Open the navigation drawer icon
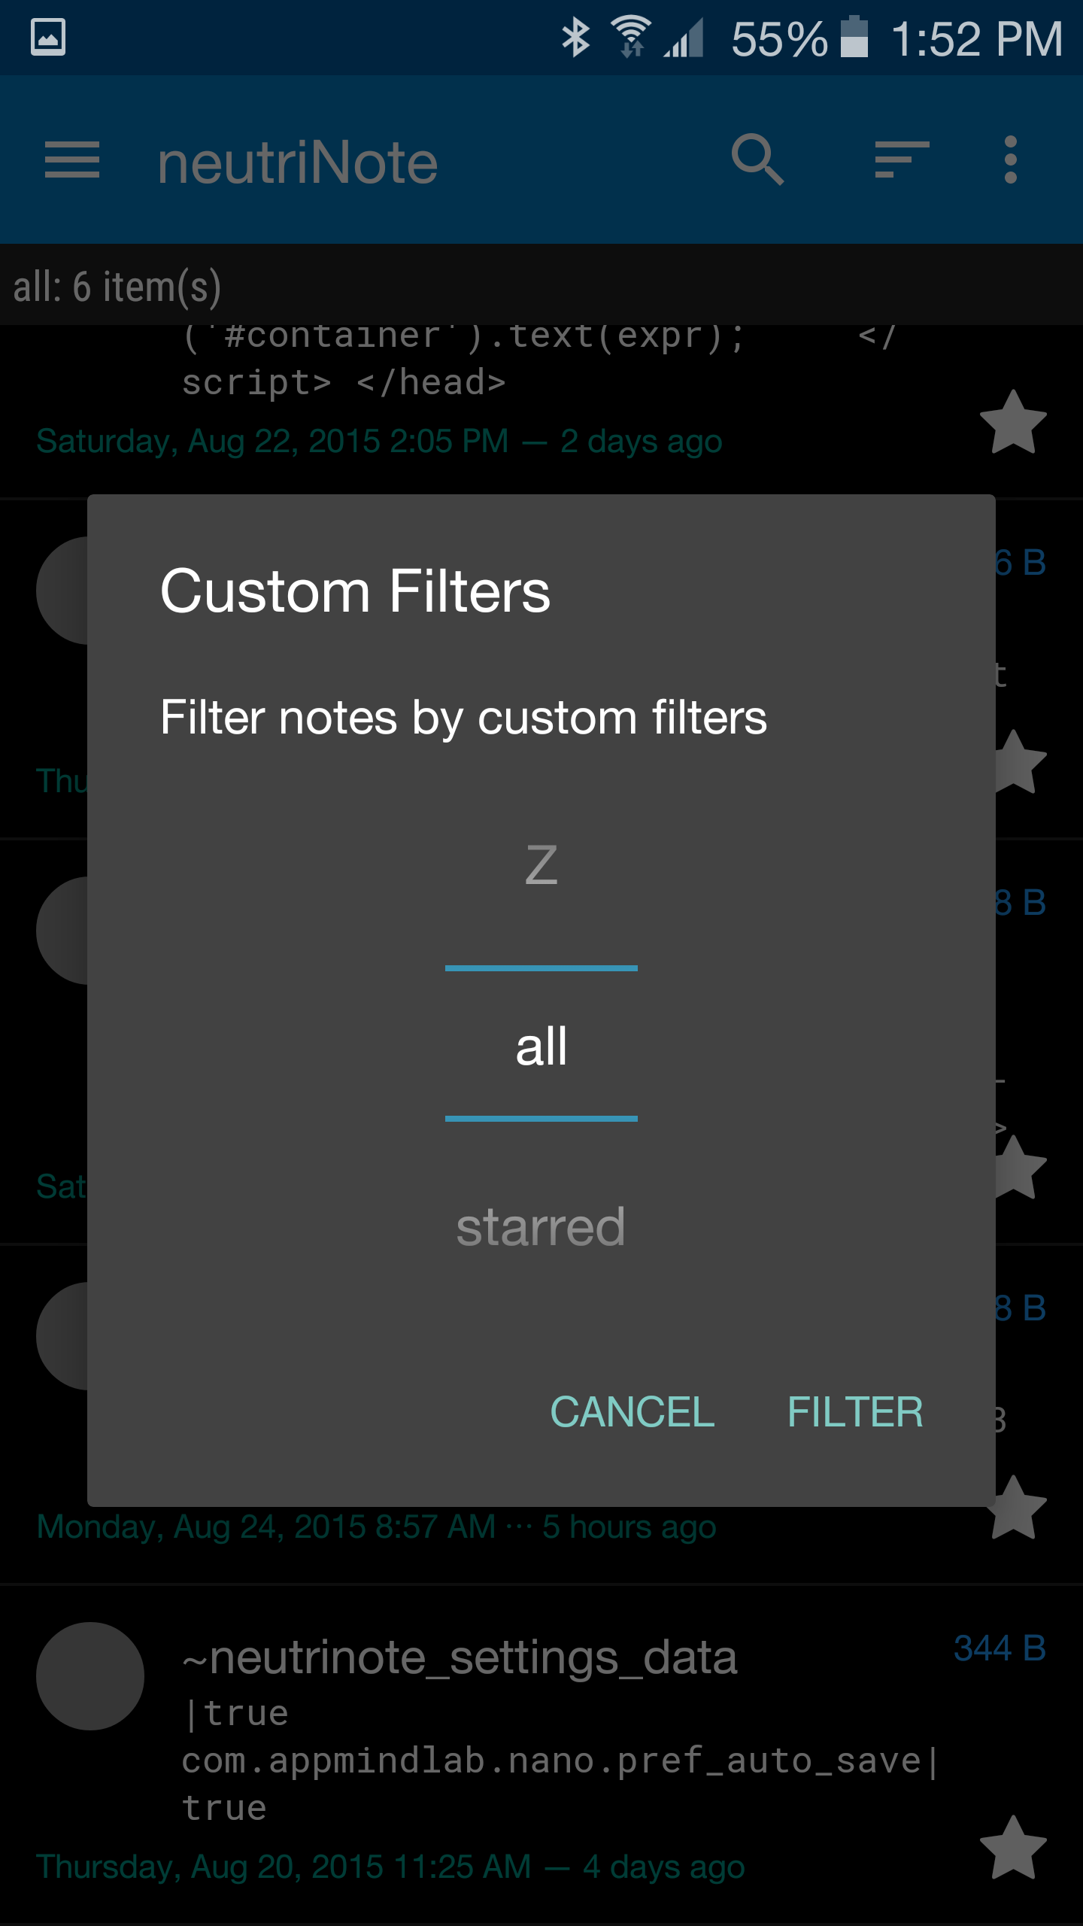The width and height of the screenshot is (1083, 1926). pyautogui.click(x=73, y=160)
